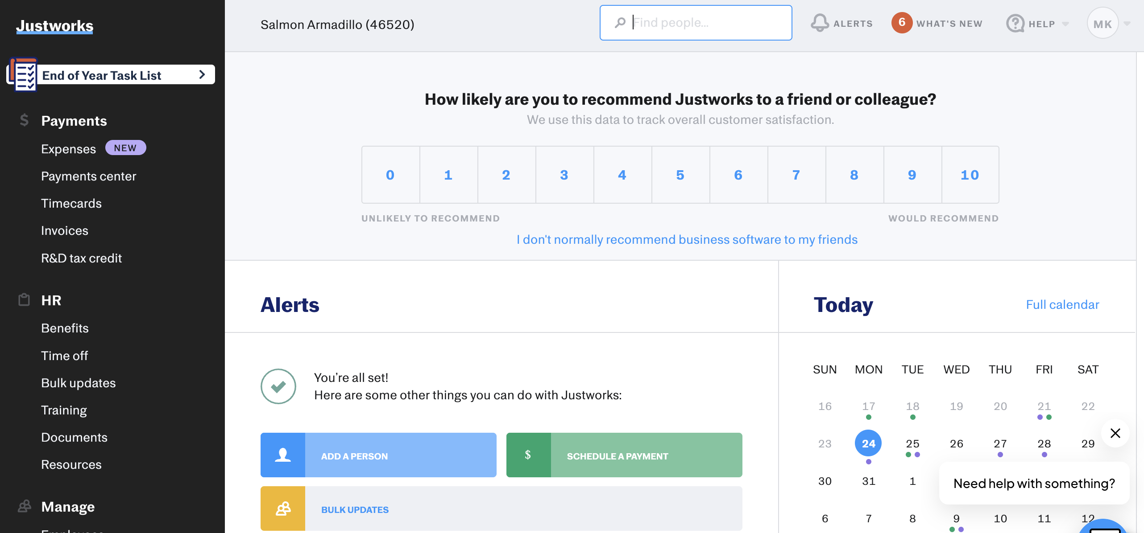This screenshot has width=1144, height=533.
Task: Open Invoices page
Action: click(65, 230)
